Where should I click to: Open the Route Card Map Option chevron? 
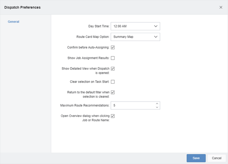coord(156,37)
